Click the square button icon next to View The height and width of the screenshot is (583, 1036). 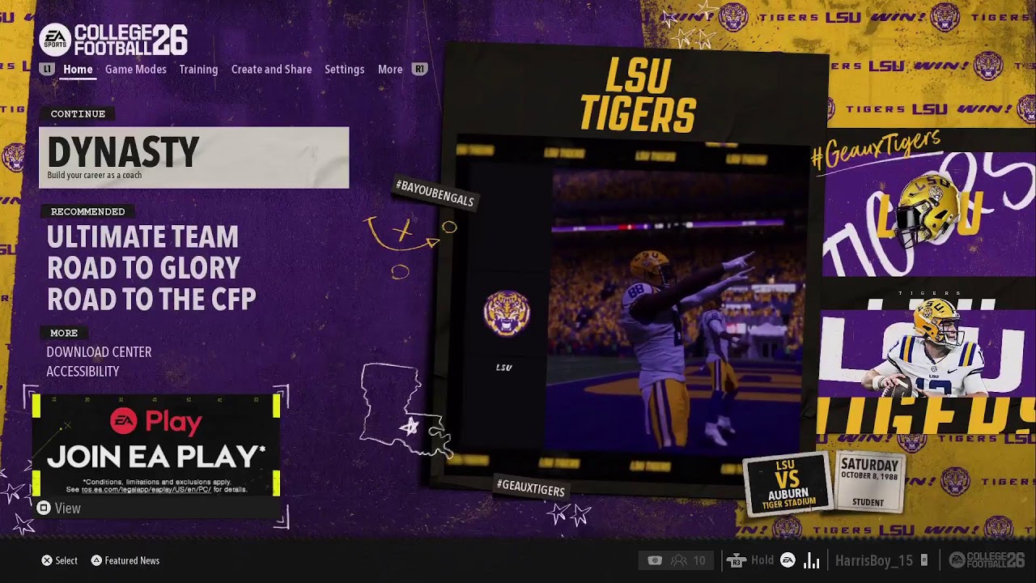pyautogui.click(x=44, y=508)
